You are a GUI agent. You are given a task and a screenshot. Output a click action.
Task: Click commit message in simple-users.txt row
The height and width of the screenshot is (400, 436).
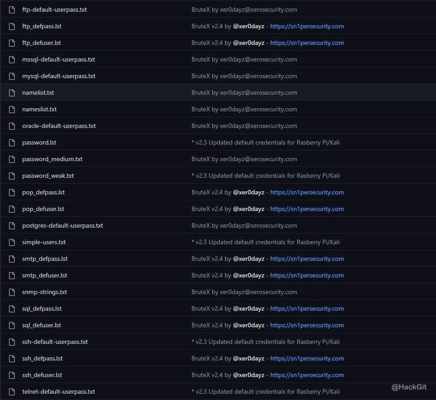266,242
